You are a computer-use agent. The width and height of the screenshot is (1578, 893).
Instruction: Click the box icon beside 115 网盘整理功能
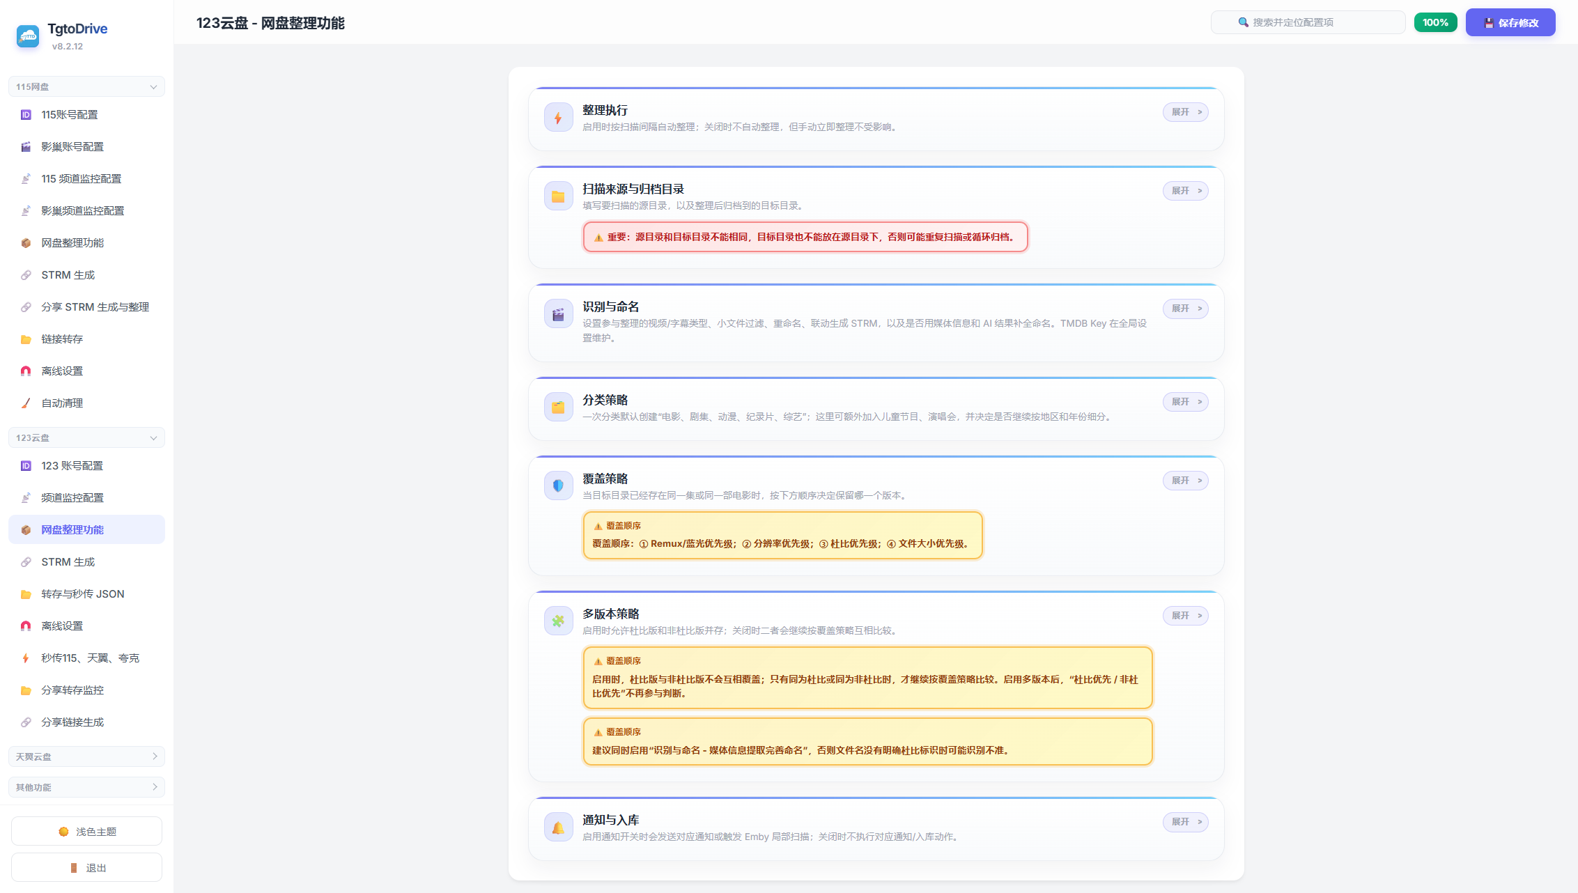click(26, 243)
